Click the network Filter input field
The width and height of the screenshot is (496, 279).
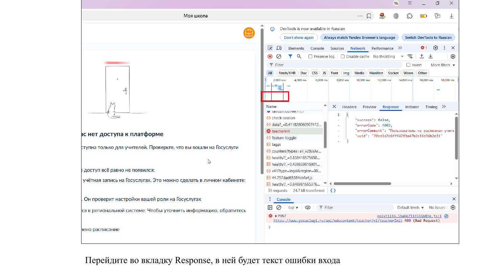pyautogui.click(x=335, y=65)
